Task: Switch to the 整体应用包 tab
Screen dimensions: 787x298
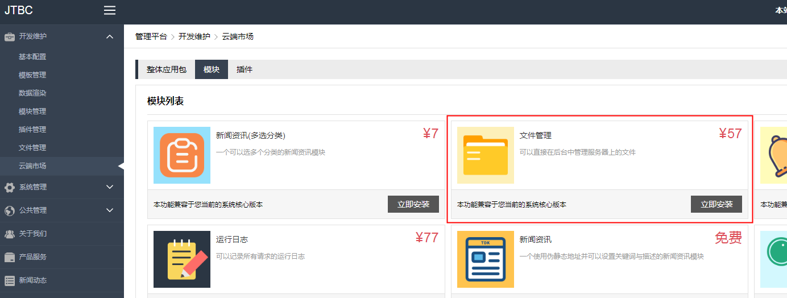Action: pos(167,69)
